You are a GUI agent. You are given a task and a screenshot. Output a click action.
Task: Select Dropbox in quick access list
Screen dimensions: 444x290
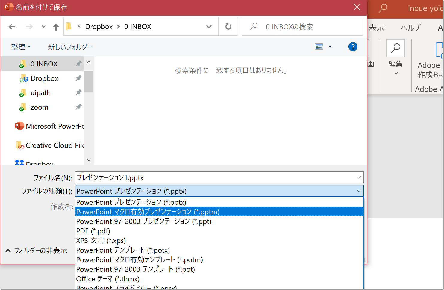click(x=42, y=78)
